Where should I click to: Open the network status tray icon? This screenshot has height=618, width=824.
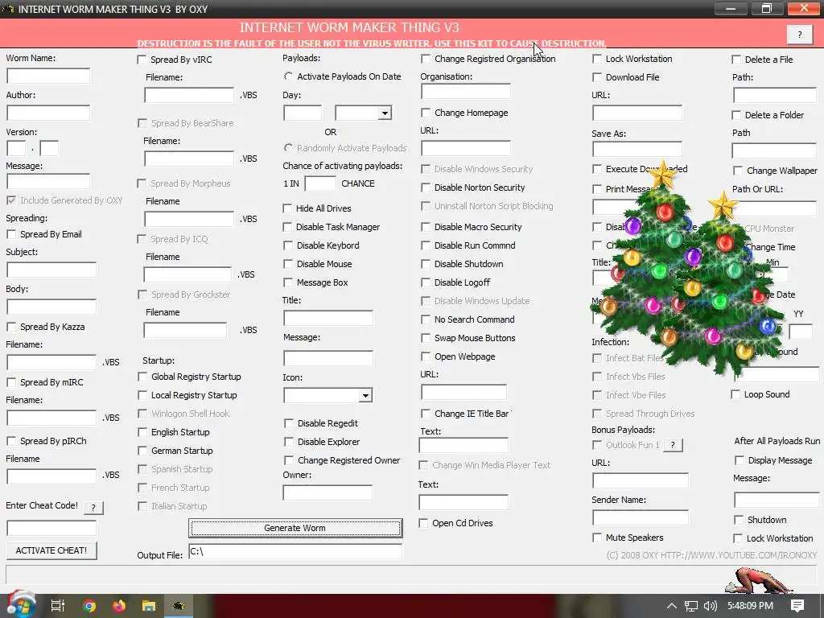(x=691, y=606)
